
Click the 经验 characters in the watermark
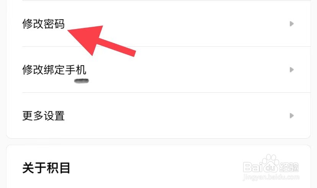[x=289, y=167]
